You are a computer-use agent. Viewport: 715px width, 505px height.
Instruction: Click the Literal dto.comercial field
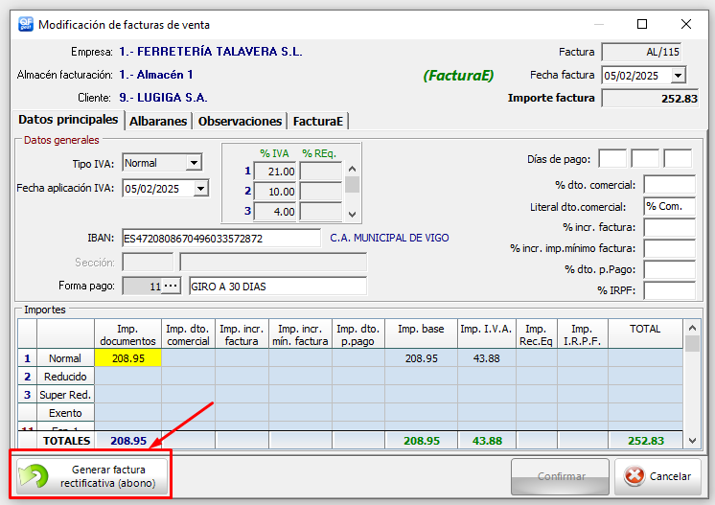click(x=669, y=206)
